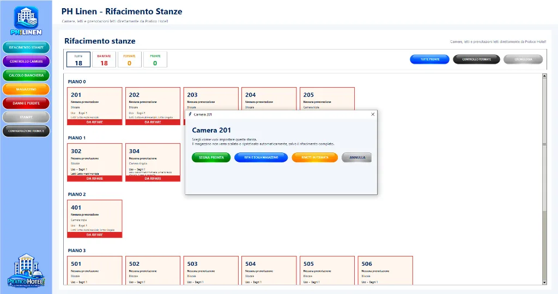The image size is (558, 294).
Task: Open room card 506
Action: [x=385, y=270]
